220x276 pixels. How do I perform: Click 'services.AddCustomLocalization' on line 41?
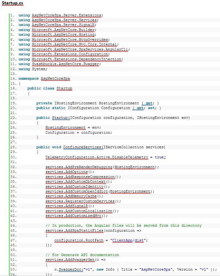pos(79,211)
